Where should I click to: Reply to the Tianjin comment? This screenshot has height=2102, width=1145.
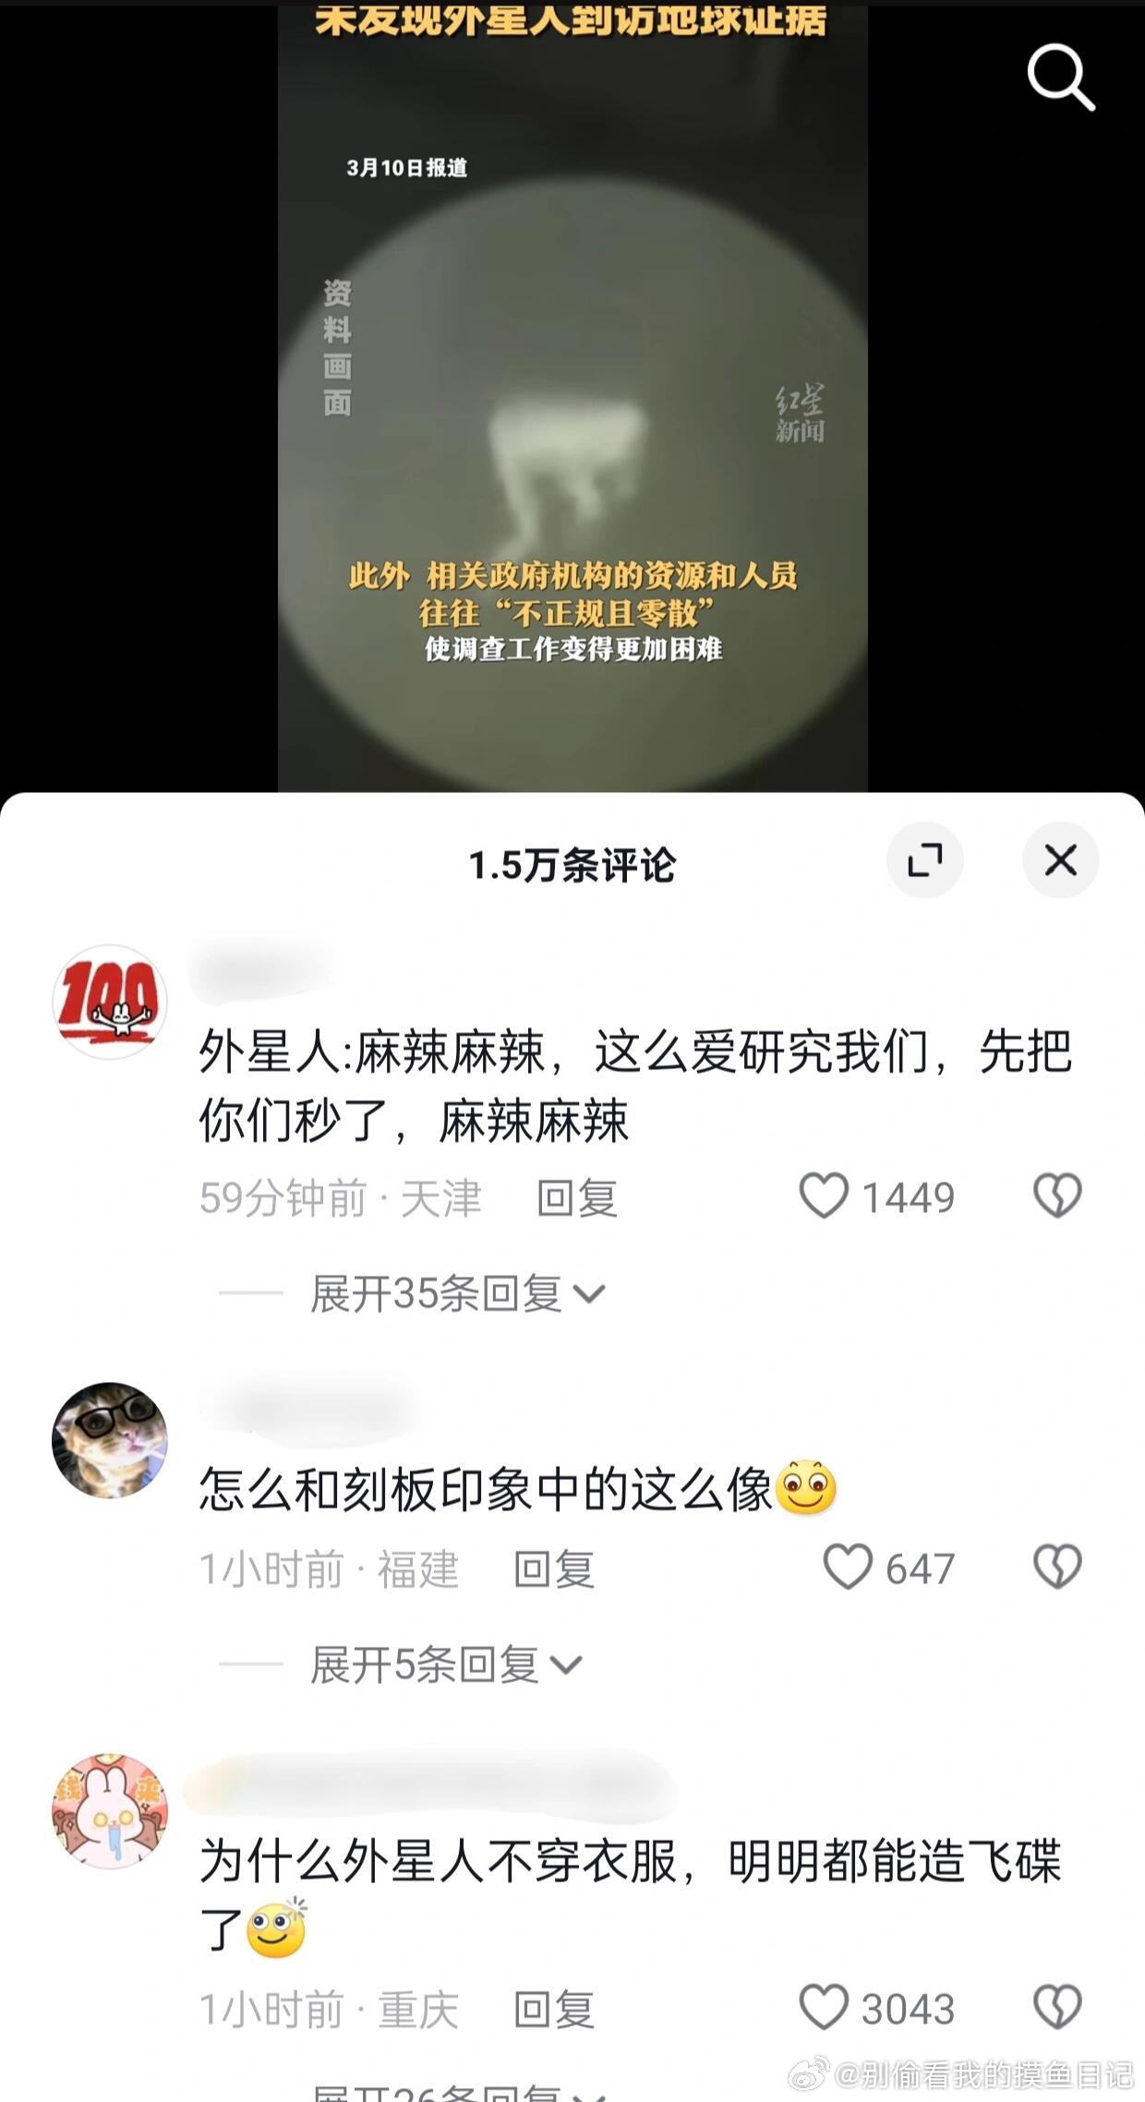577,1198
